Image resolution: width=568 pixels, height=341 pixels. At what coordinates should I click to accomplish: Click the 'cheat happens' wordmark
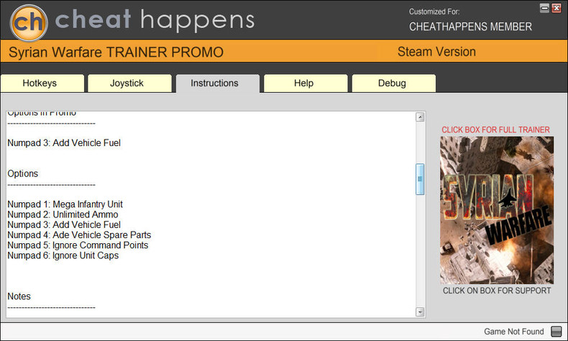(155, 20)
